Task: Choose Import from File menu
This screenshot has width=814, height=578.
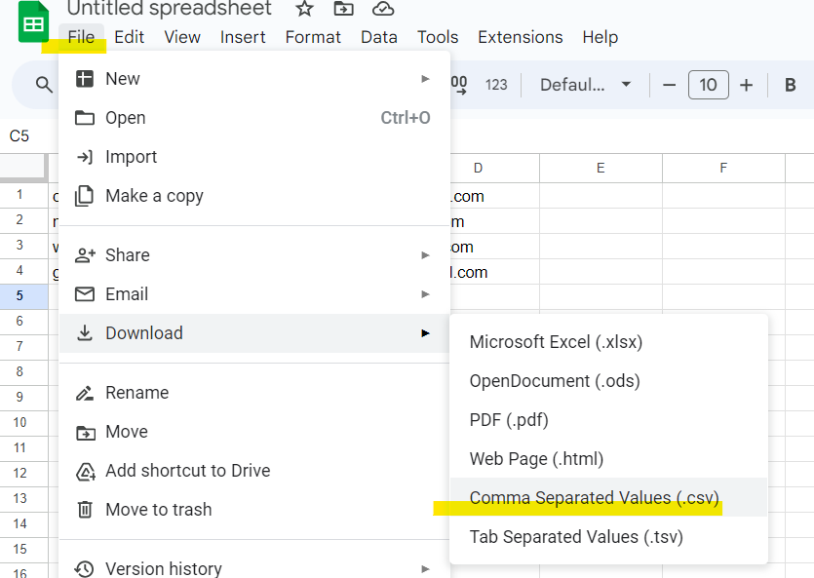Action: 254,157
